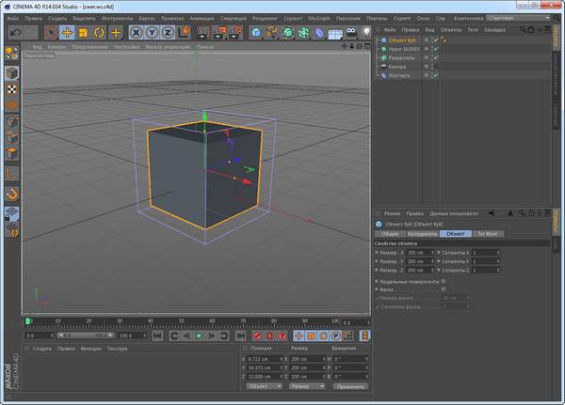Click the Render to Picture Viewer clapperboard icon
The image size is (565, 405).
click(218, 33)
